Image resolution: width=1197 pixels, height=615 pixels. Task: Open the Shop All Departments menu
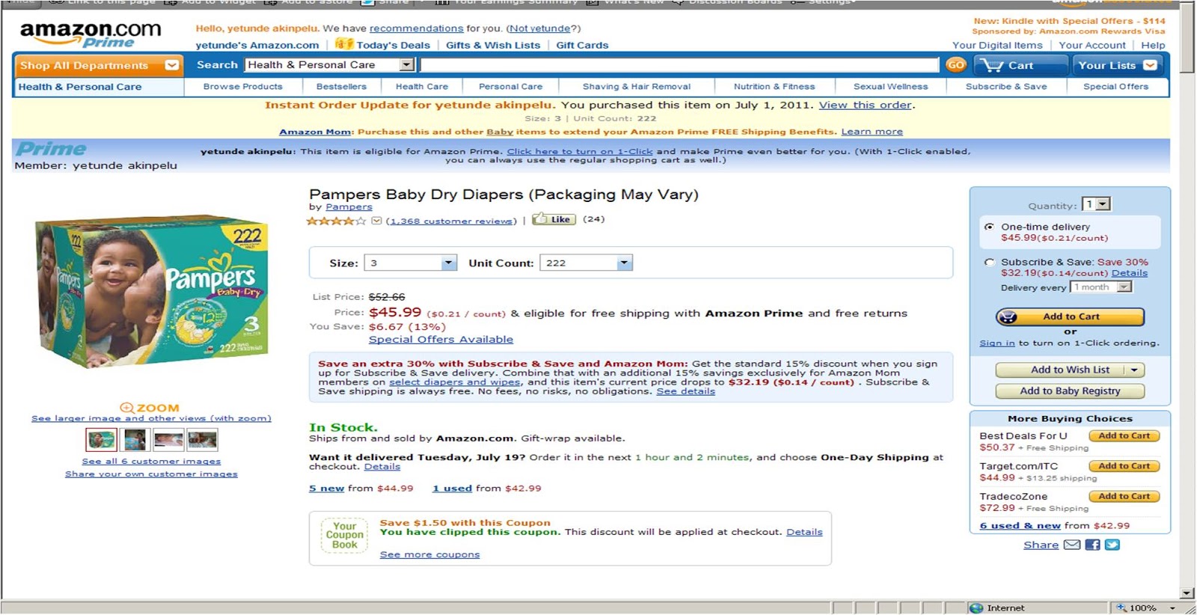coord(98,65)
